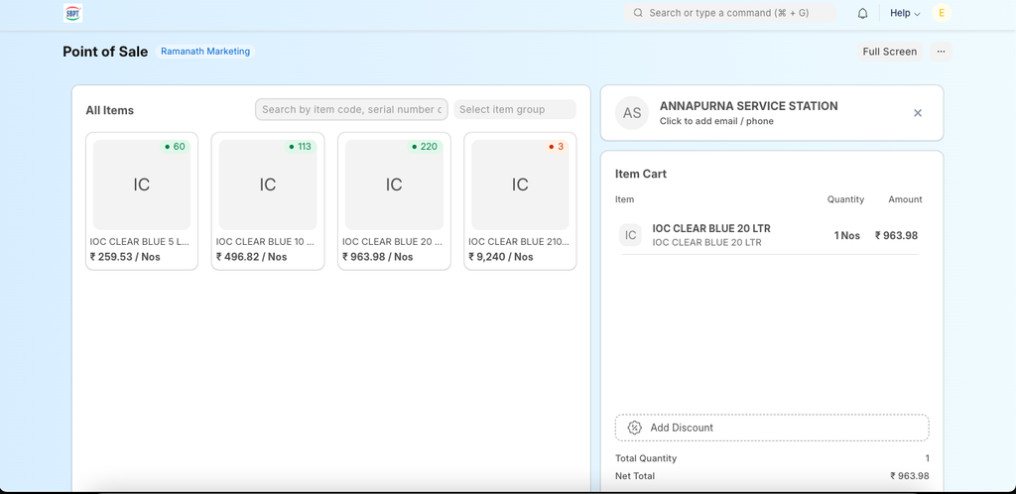Screen dimensions: 1016x494
Task: Add IOC CLEAR BLUE 20 item card
Action: (x=394, y=201)
